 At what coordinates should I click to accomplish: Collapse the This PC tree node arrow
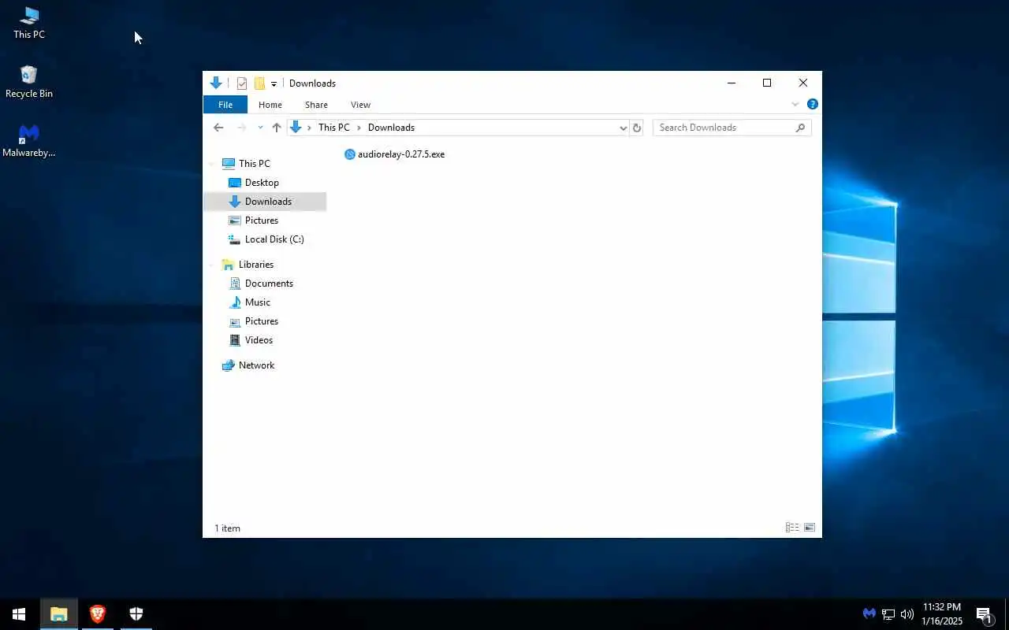pyautogui.click(x=212, y=164)
